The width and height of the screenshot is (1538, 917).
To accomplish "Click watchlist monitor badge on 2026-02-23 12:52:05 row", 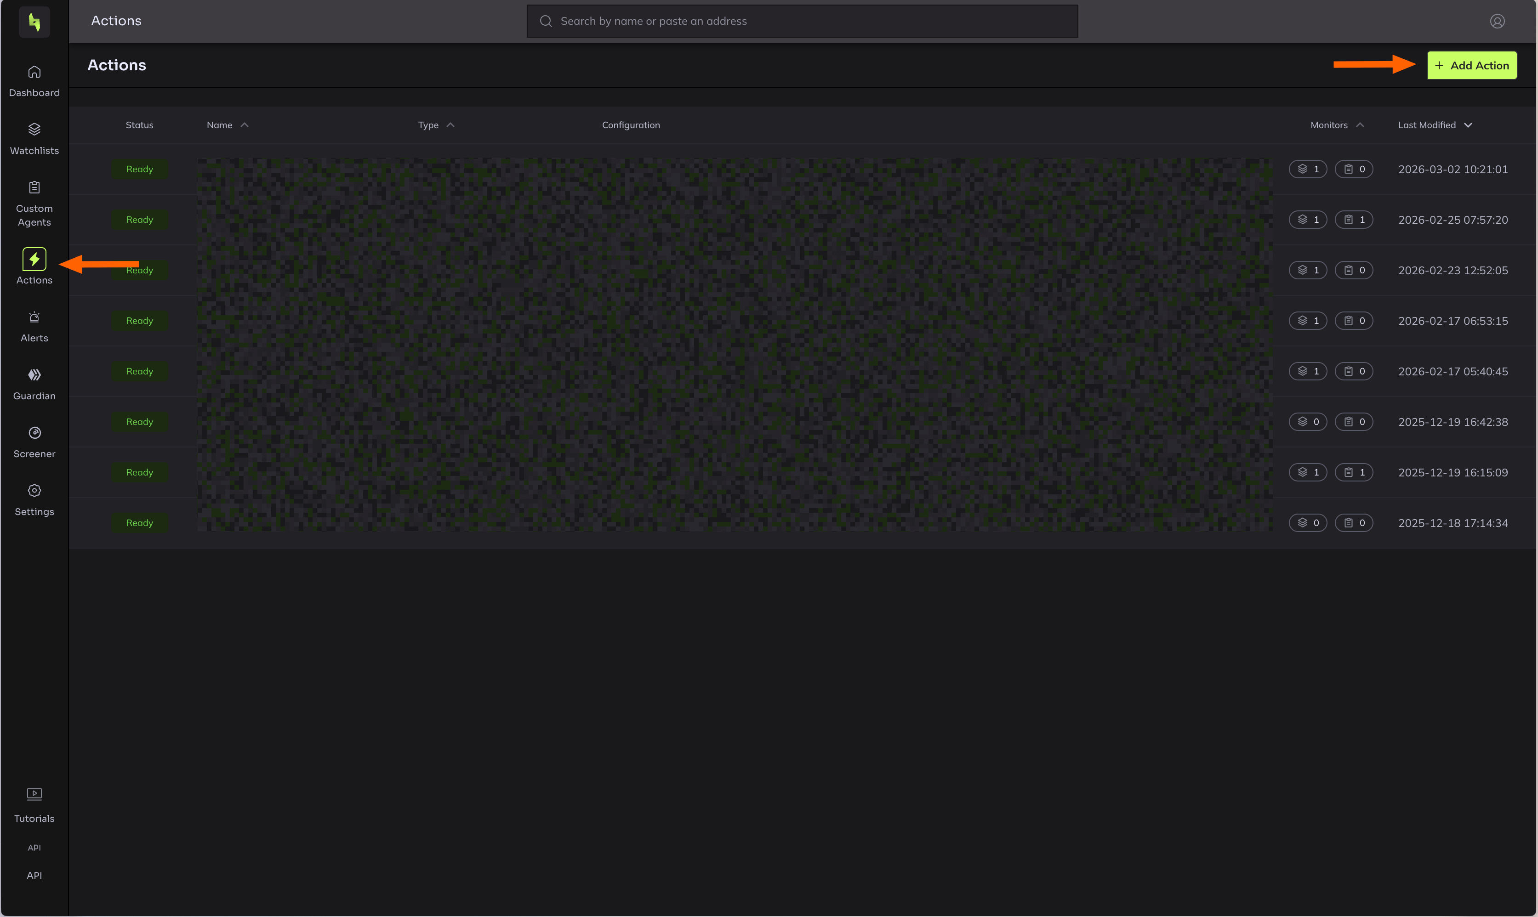I will click(1308, 270).
